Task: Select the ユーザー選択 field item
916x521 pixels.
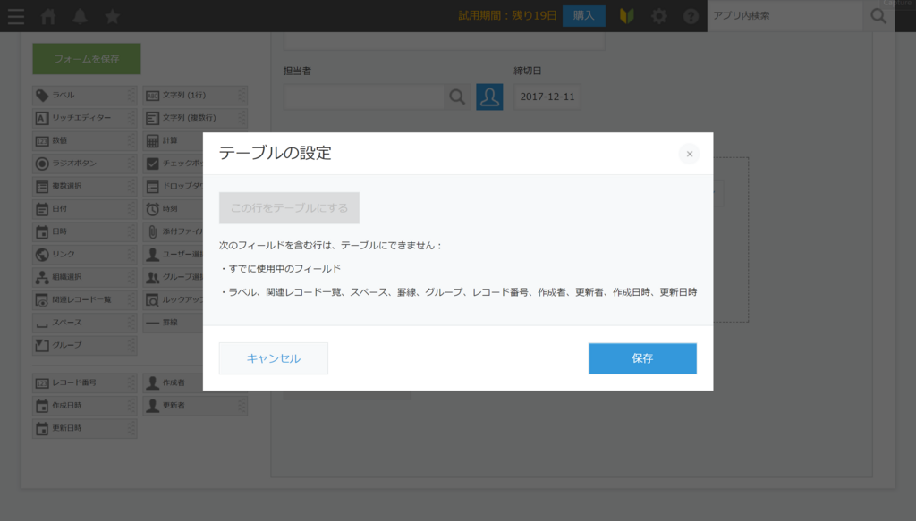Action: [x=174, y=255]
